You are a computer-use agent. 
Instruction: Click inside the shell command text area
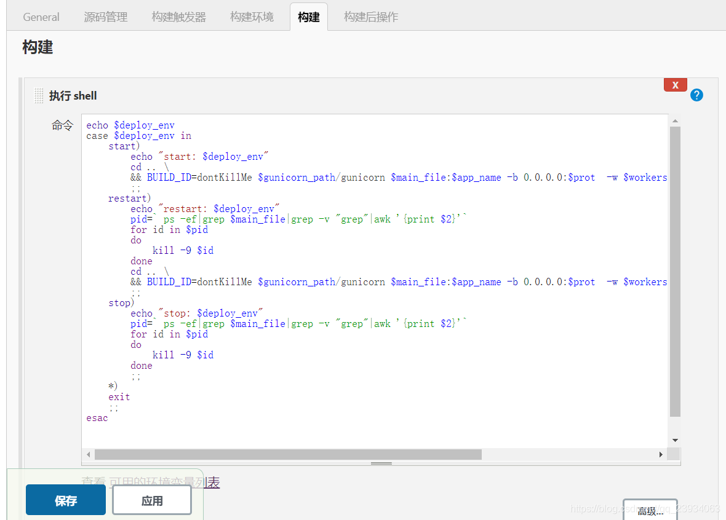point(375,281)
